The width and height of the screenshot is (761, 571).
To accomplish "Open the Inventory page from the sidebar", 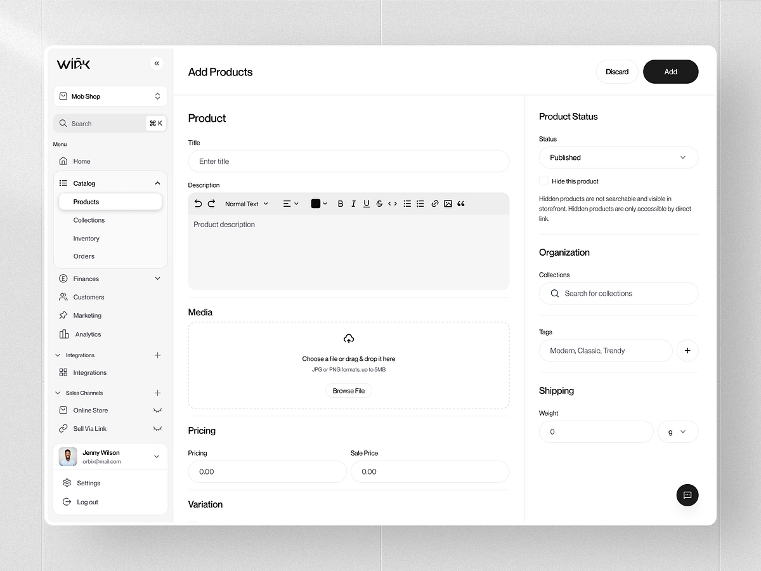I will click(86, 238).
